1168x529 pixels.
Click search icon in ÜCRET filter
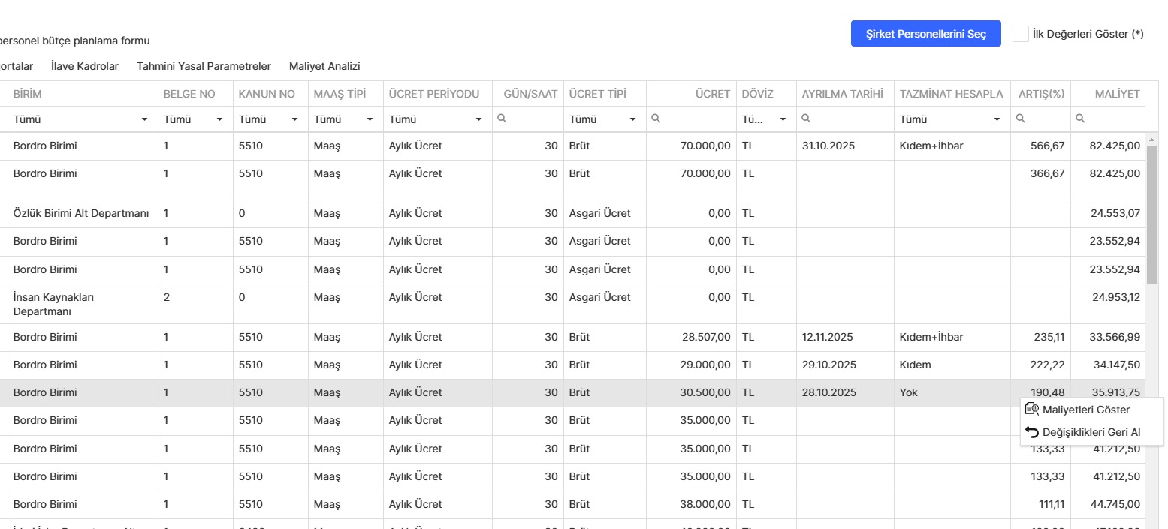point(656,119)
